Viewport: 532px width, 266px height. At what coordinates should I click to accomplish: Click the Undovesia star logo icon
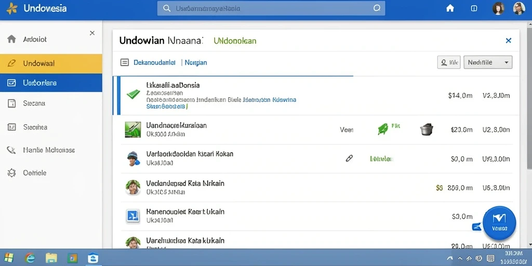click(12, 8)
